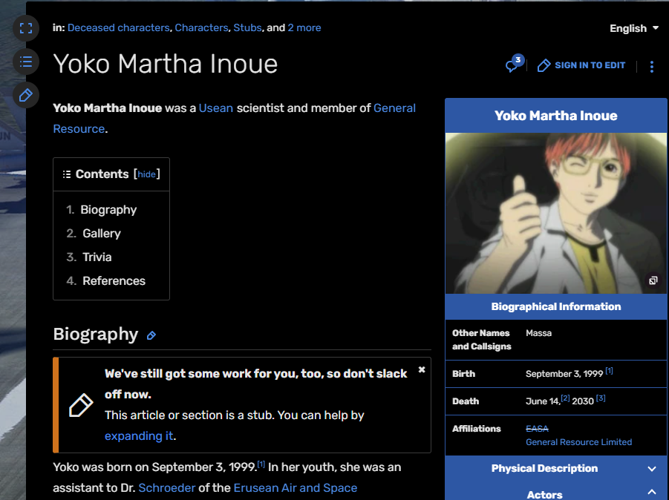Click the pencil edit icon in sidebar
The image size is (669, 500).
point(26,95)
